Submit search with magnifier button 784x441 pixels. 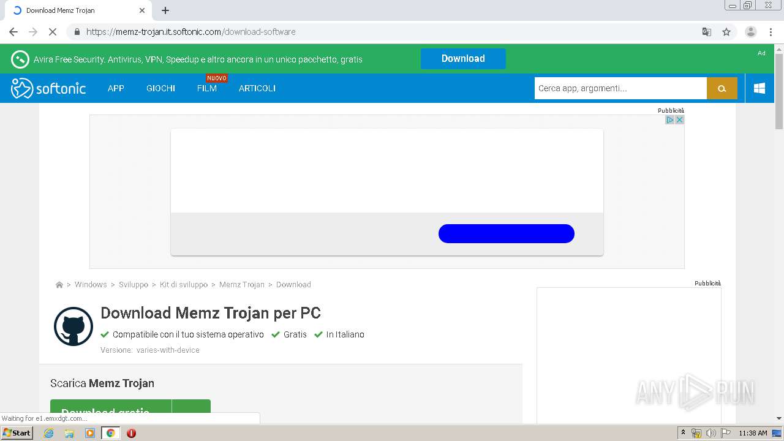pyautogui.click(x=722, y=88)
